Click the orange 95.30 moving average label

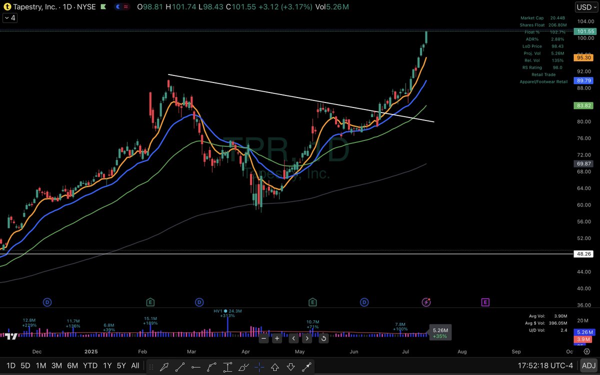pyautogui.click(x=584, y=57)
